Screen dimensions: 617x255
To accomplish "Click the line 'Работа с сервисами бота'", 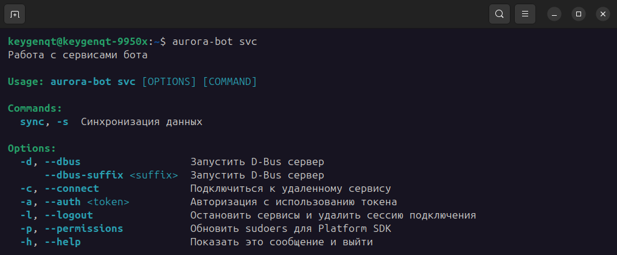I will click(78, 55).
